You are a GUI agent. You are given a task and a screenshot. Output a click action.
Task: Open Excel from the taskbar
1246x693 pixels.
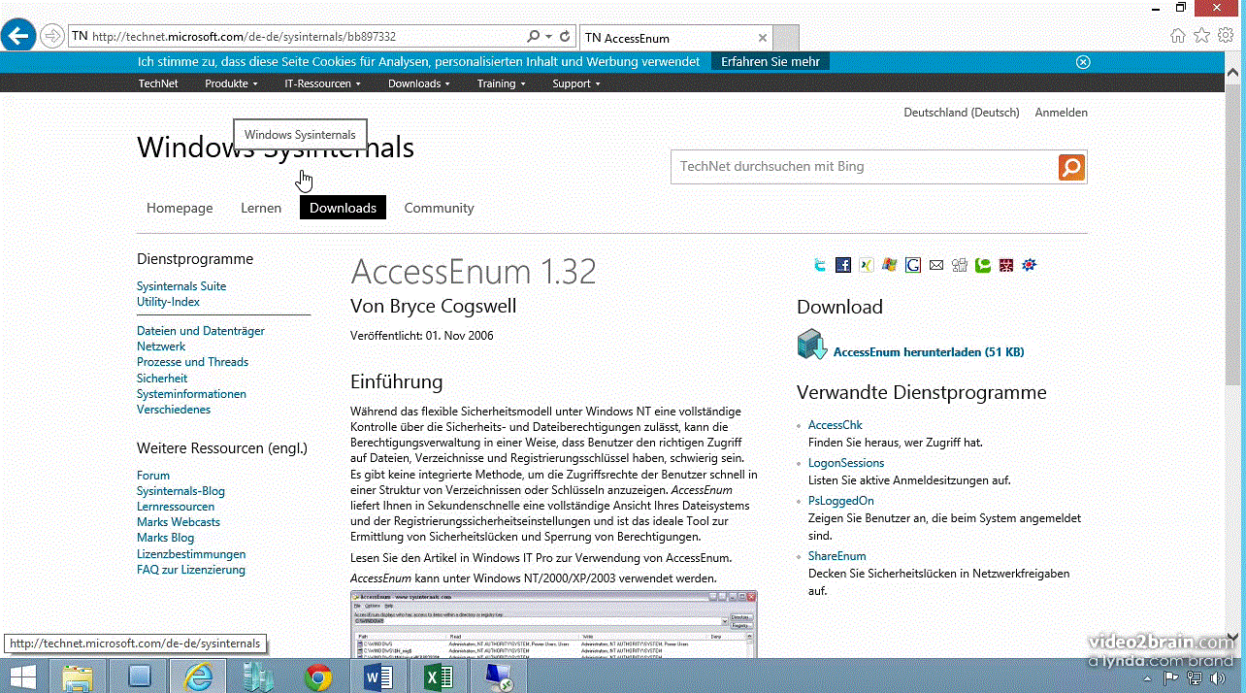[438, 676]
